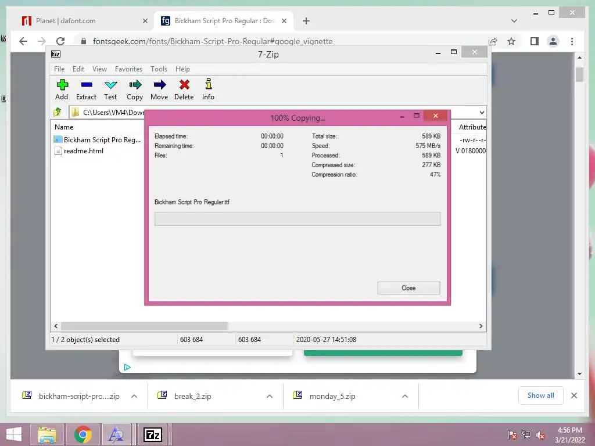The height and width of the screenshot is (446, 595).
Task: Reload the page in Chrome
Action: [x=60, y=41]
